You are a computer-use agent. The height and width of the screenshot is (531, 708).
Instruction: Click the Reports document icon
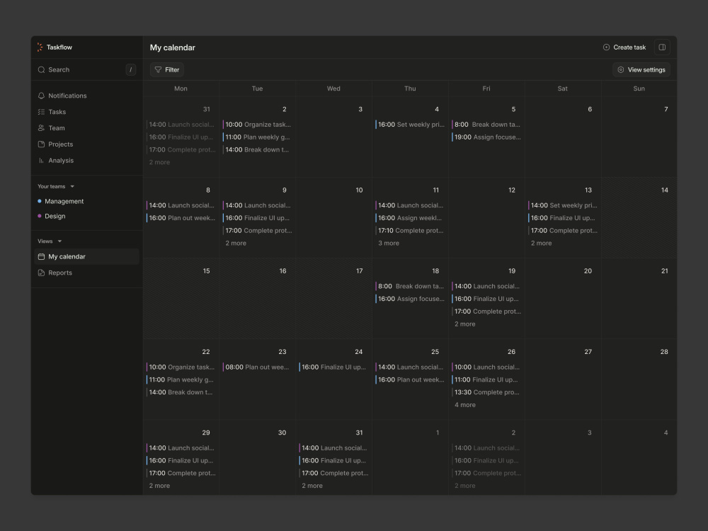click(x=41, y=273)
